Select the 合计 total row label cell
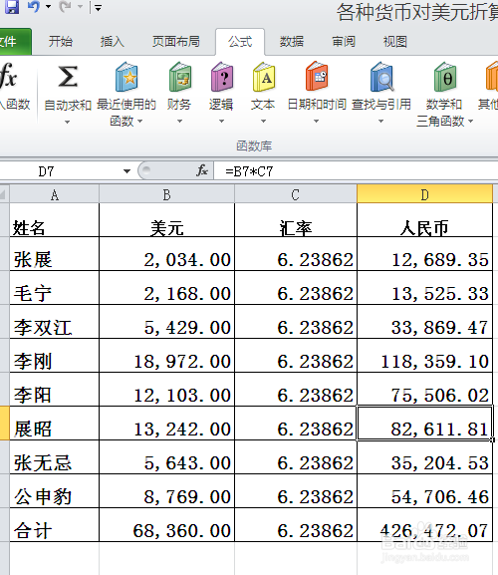Screen dimensions: 498x575 [54, 525]
